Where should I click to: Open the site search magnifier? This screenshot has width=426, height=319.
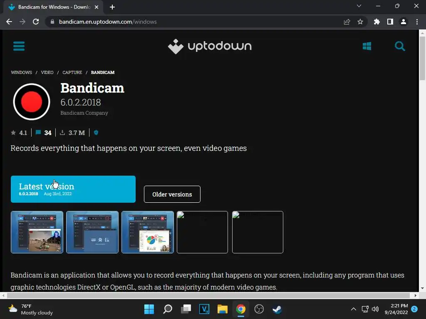pos(400,46)
